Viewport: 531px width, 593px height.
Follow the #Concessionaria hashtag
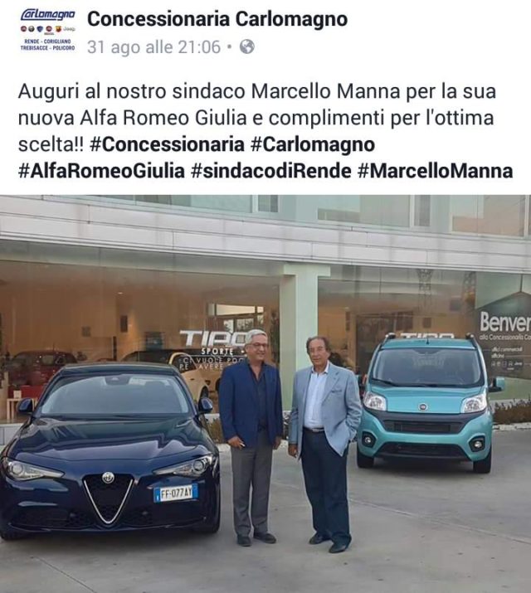click(167, 144)
